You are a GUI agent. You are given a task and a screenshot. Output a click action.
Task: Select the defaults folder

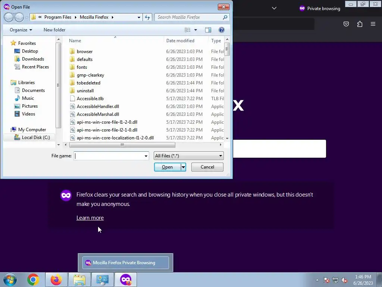click(x=85, y=59)
